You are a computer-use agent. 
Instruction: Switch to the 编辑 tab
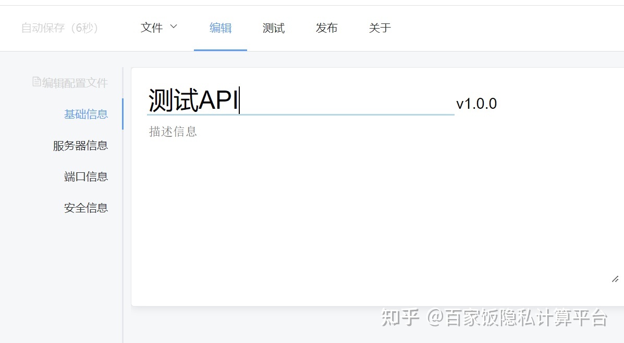[221, 28]
